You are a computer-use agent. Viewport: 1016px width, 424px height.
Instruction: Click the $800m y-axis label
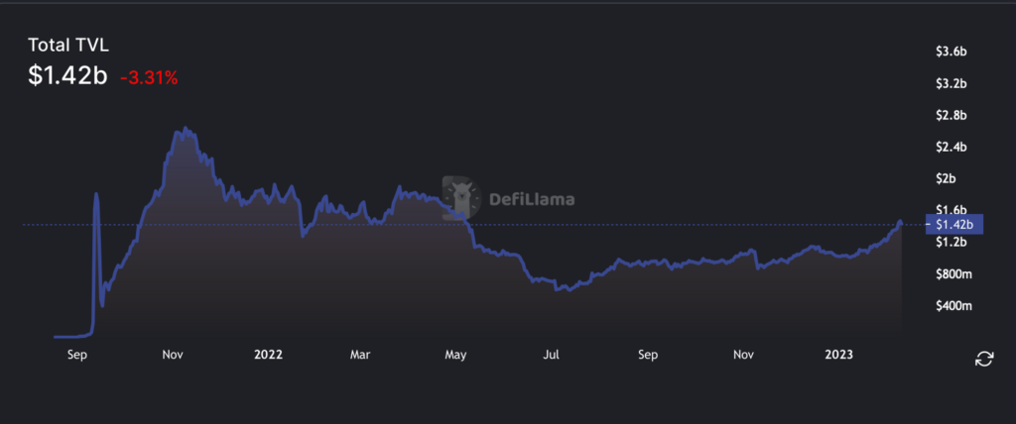coord(954,273)
